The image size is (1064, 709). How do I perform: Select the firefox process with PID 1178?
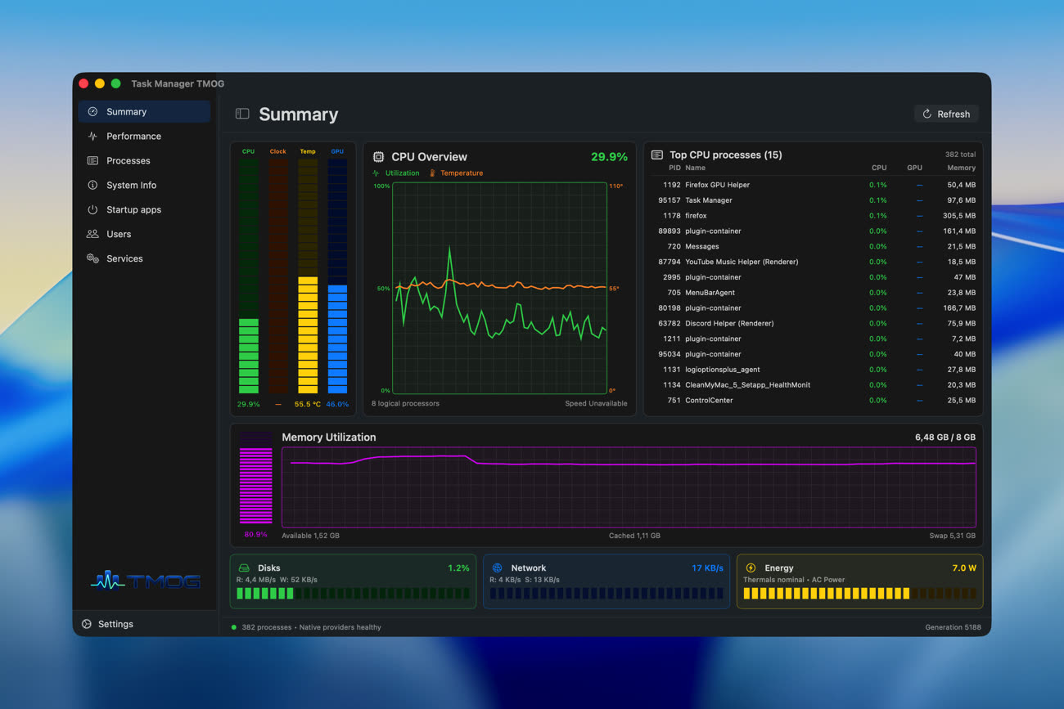tap(814, 216)
